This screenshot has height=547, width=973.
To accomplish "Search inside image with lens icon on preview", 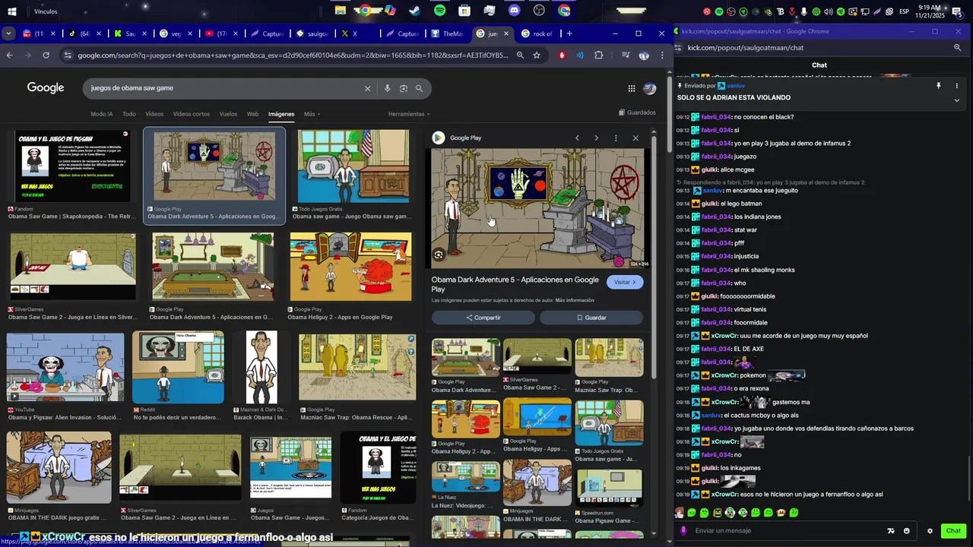I will [439, 255].
